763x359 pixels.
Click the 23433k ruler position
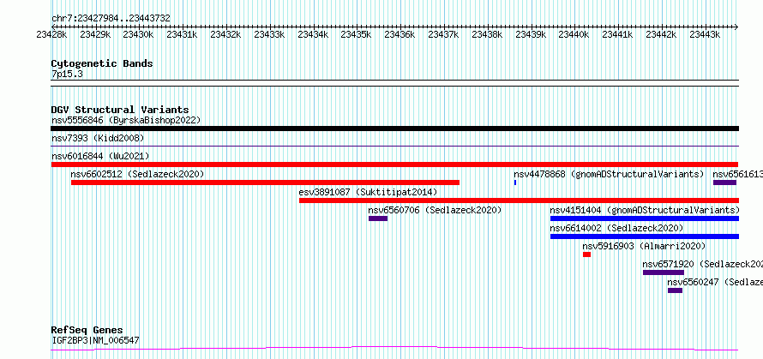(269, 34)
